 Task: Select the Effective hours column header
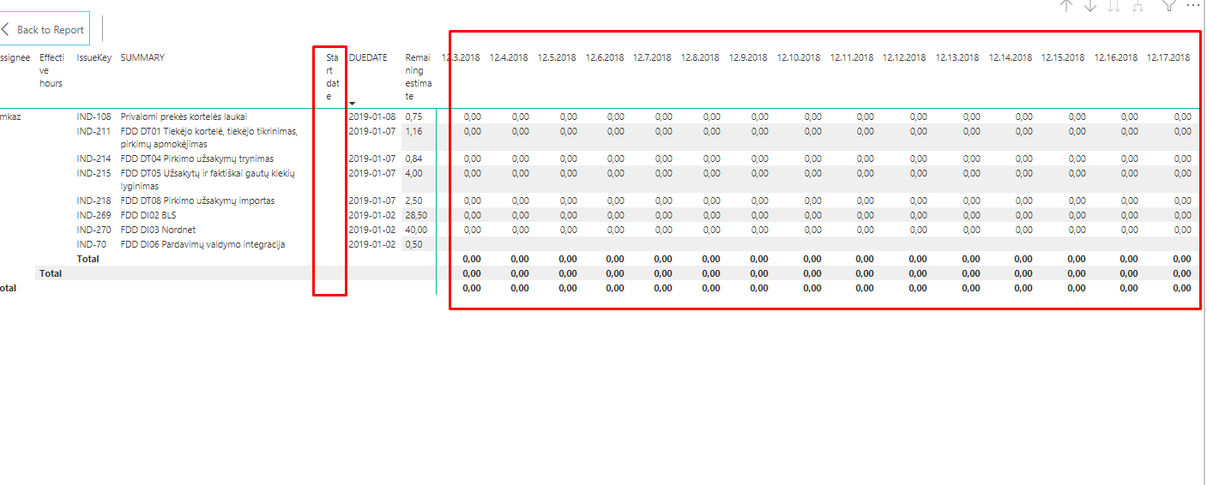pos(51,70)
